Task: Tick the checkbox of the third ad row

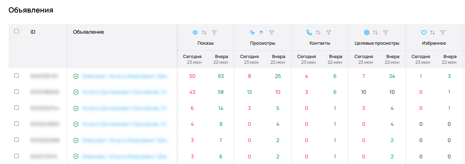Action: point(17,108)
